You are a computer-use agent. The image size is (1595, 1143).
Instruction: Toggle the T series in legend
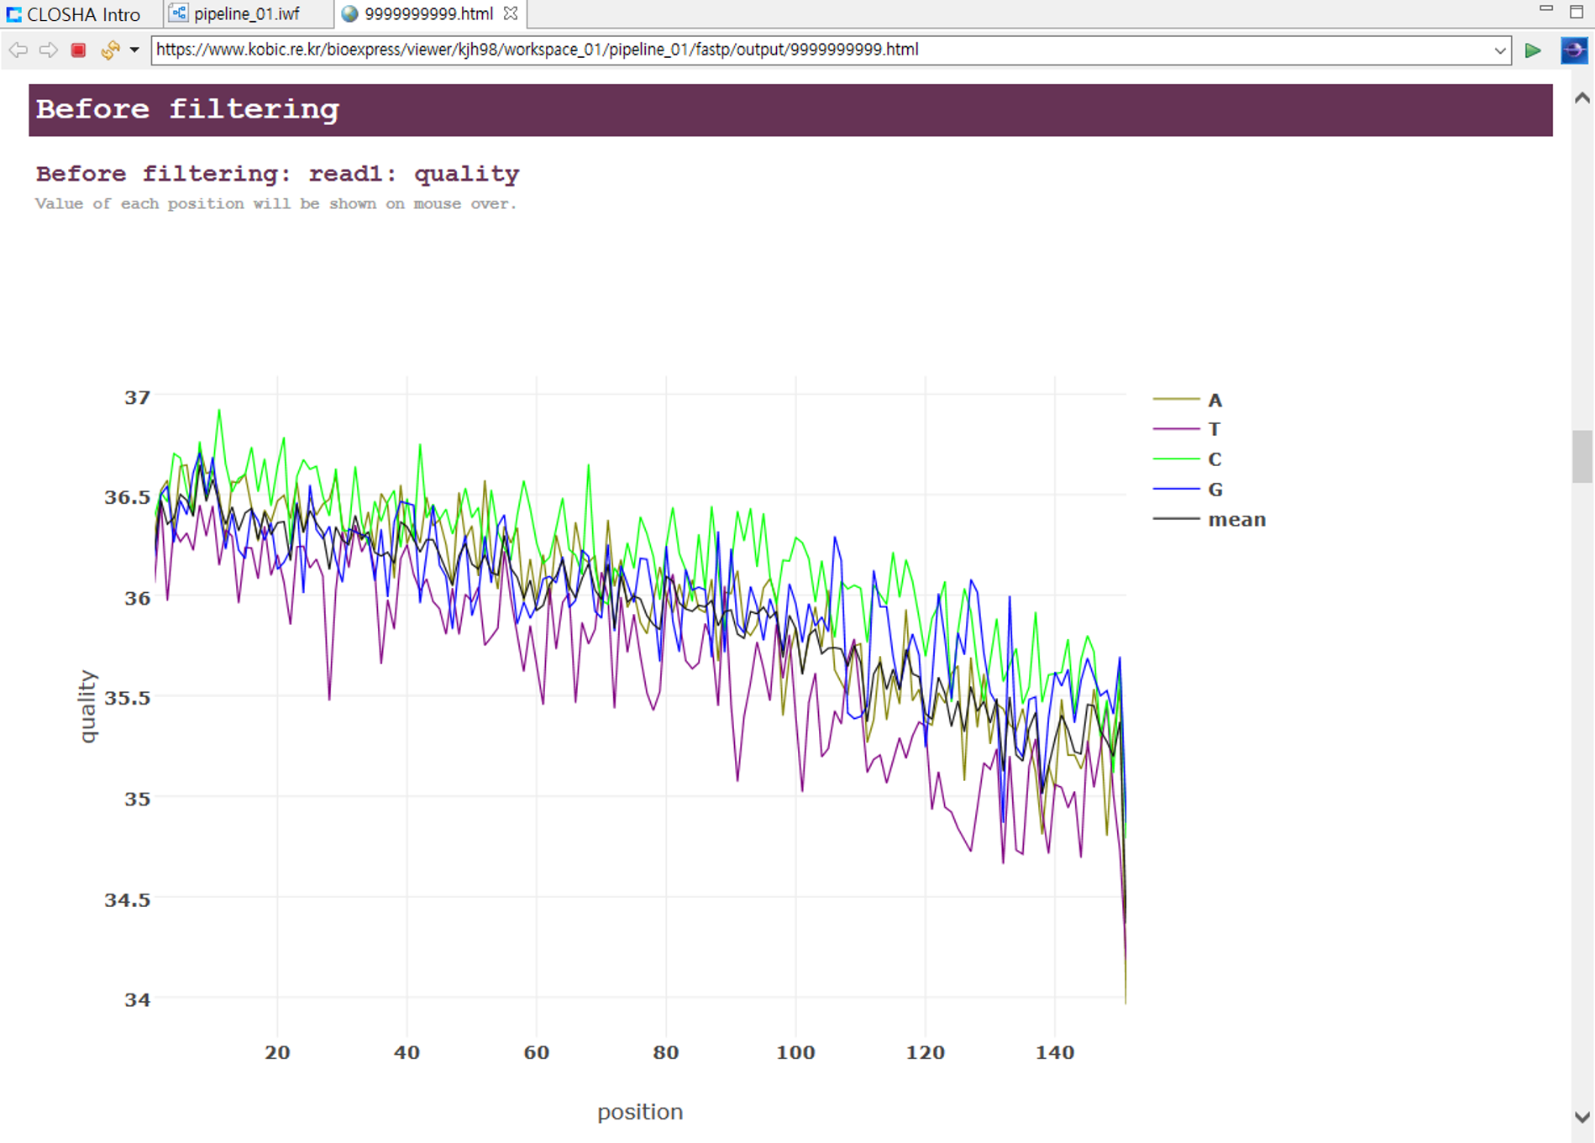1187,429
